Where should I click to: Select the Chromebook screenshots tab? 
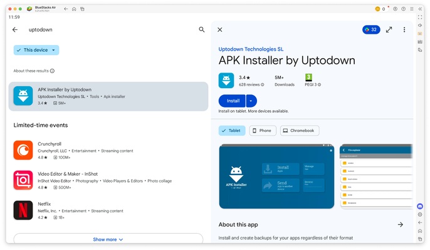[x=300, y=131]
